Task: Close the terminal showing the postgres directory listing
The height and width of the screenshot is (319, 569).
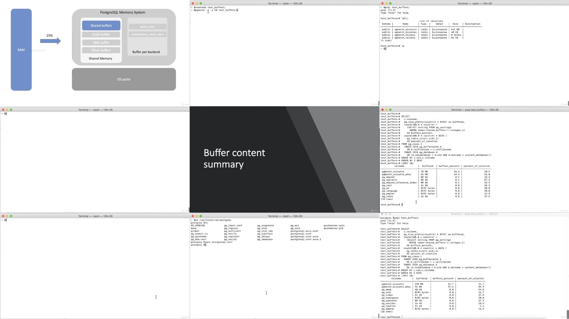Action: click(x=193, y=216)
